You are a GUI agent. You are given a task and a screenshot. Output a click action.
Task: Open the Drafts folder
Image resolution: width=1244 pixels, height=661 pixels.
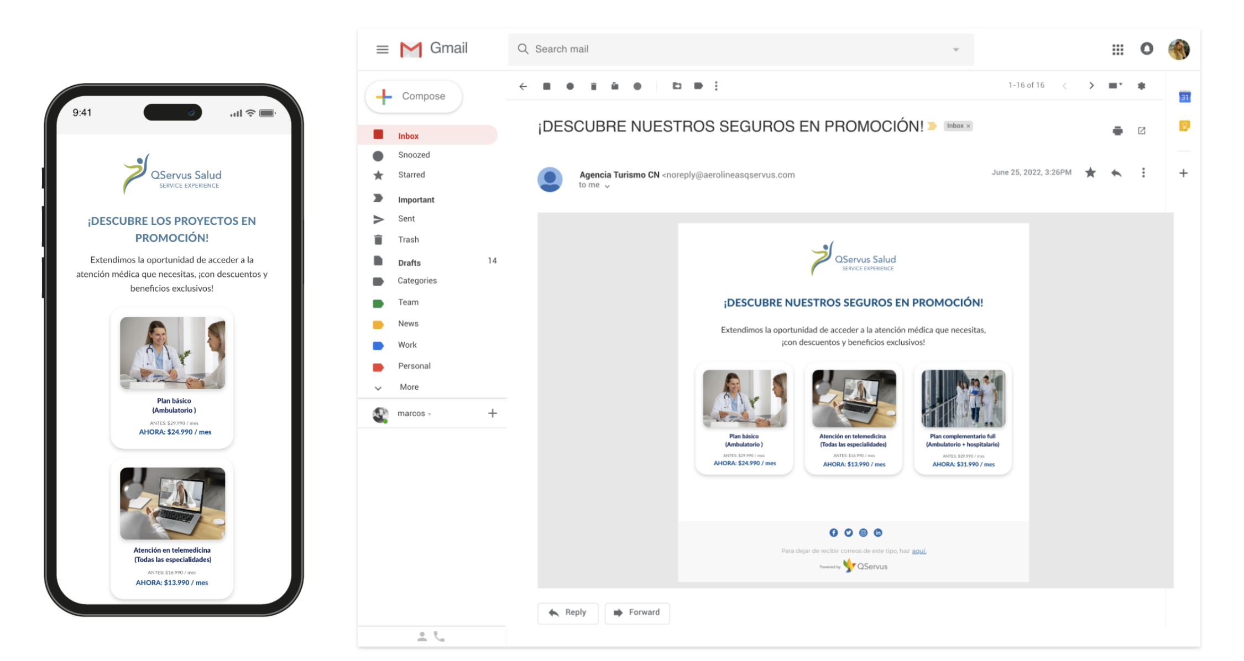409,263
